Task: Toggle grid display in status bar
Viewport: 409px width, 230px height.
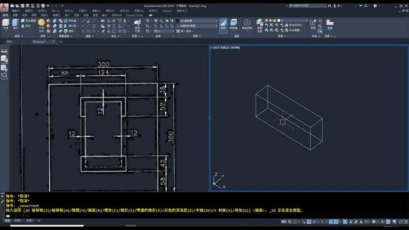Action: coord(289,222)
